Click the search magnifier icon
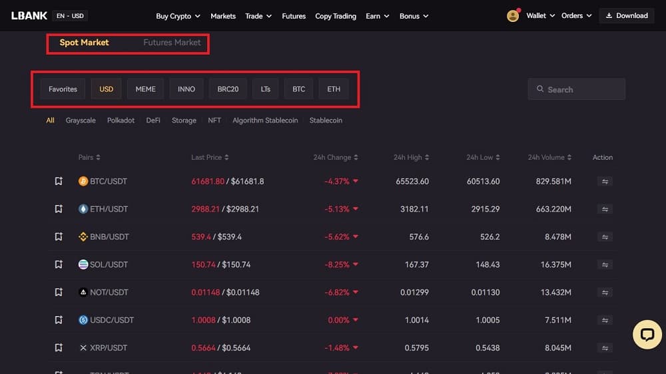Screen dimensions: 666x374 [x=540, y=89]
